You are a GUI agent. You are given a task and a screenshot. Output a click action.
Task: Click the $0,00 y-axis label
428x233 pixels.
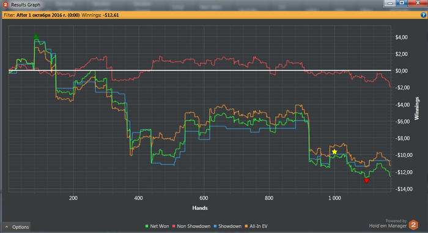click(401, 71)
